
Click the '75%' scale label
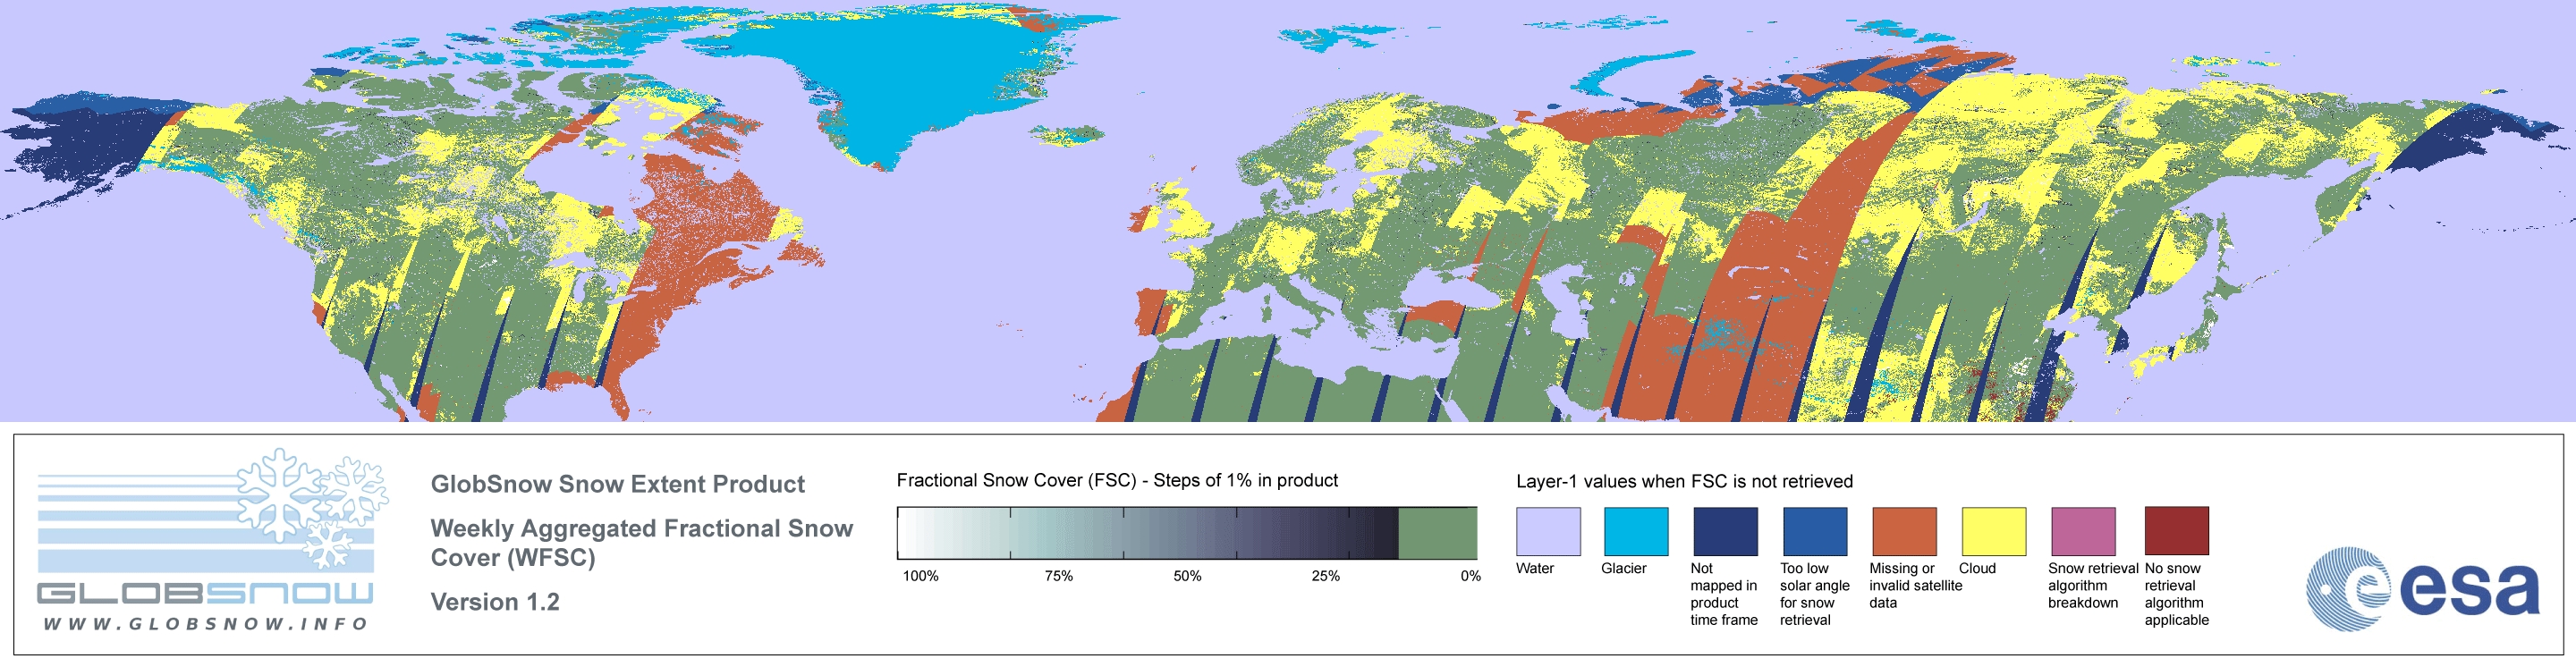1059,576
